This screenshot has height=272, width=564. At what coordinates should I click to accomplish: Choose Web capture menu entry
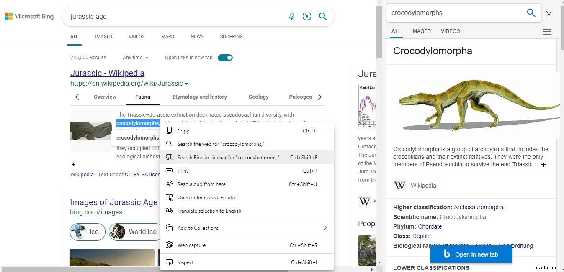click(x=247, y=245)
